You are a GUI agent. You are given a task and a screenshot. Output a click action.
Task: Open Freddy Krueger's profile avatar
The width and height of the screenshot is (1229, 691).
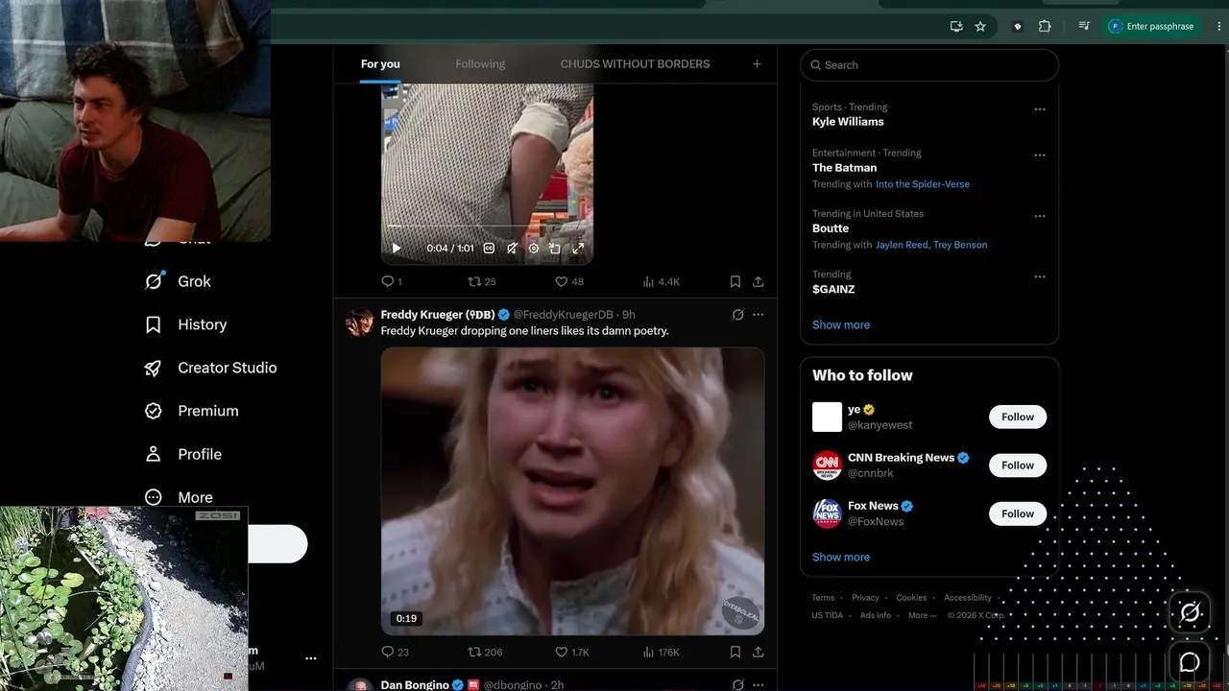tap(359, 322)
